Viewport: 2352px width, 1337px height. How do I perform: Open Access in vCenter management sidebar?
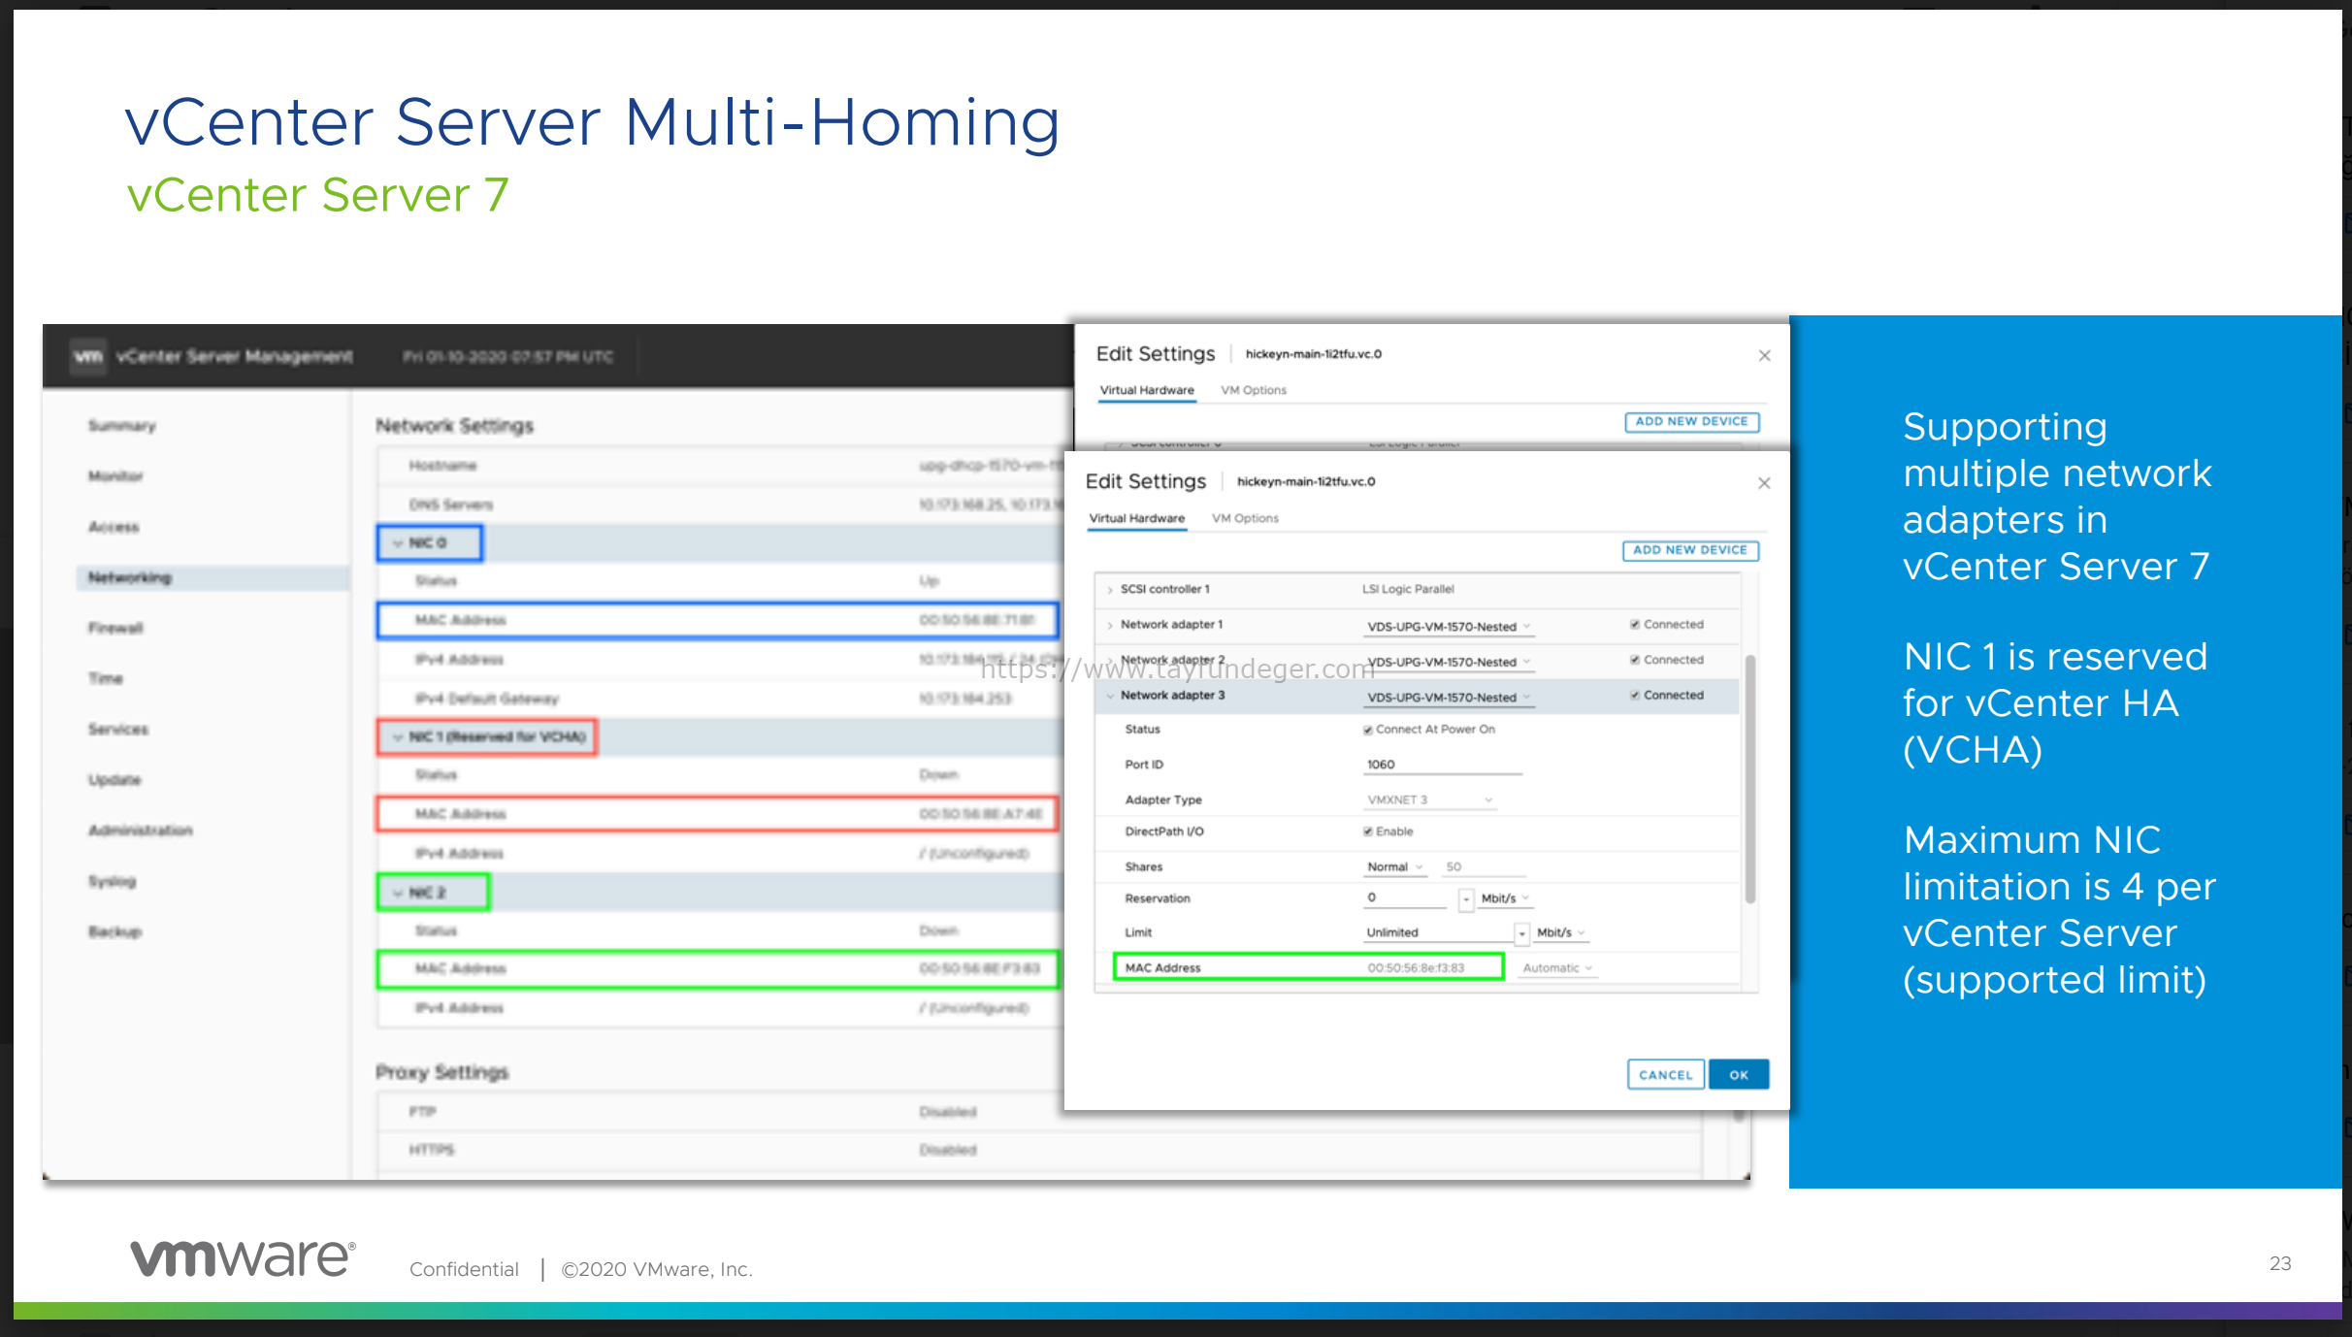(114, 527)
